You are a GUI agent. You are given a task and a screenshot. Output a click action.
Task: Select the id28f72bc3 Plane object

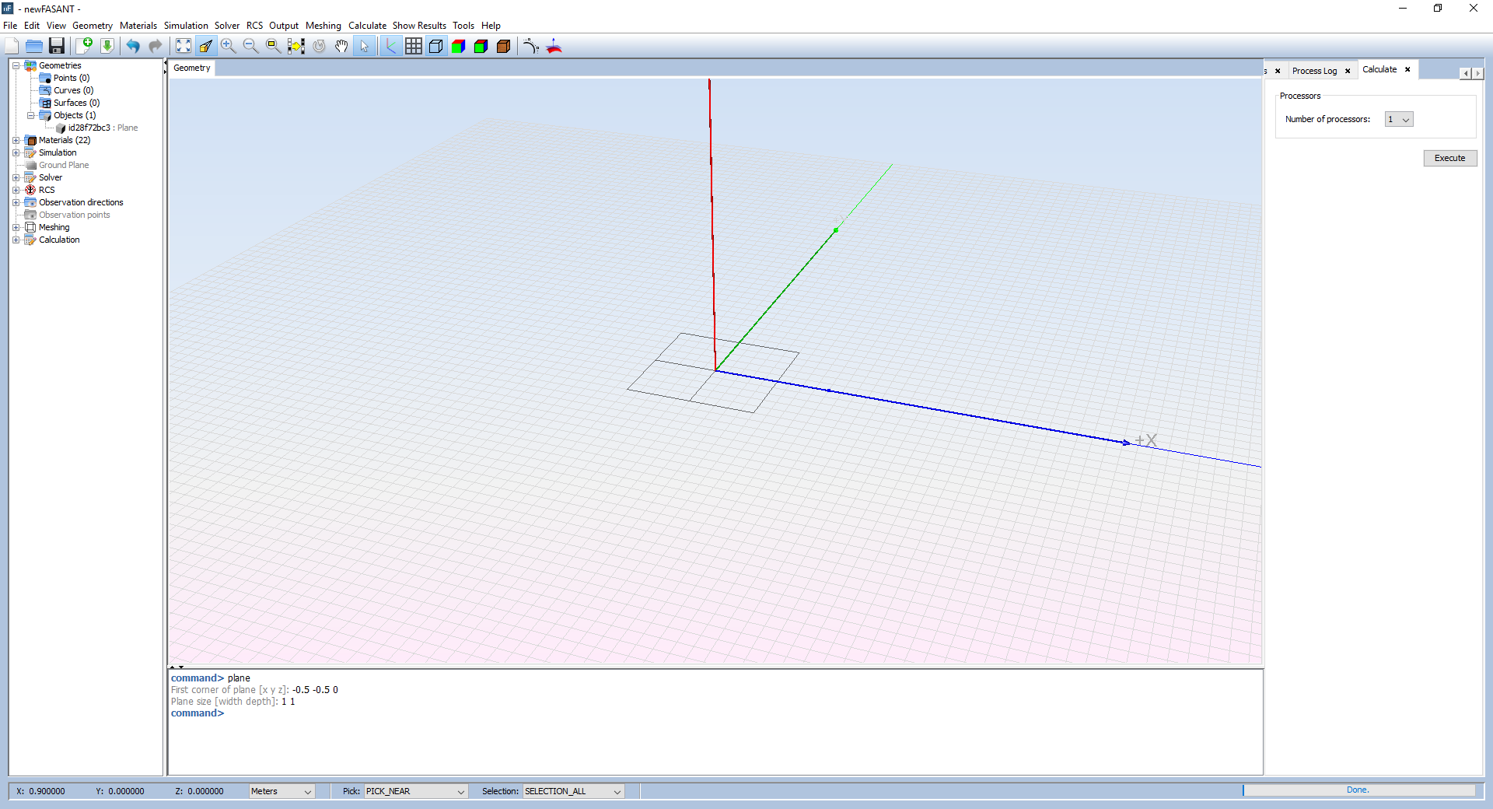tap(89, 128)
